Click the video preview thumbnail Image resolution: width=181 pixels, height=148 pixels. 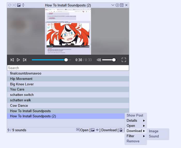click(68, 31)
